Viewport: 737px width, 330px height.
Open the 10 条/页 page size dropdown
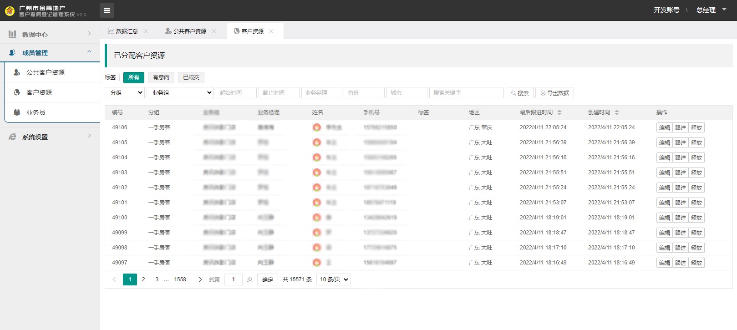(334, 279)
